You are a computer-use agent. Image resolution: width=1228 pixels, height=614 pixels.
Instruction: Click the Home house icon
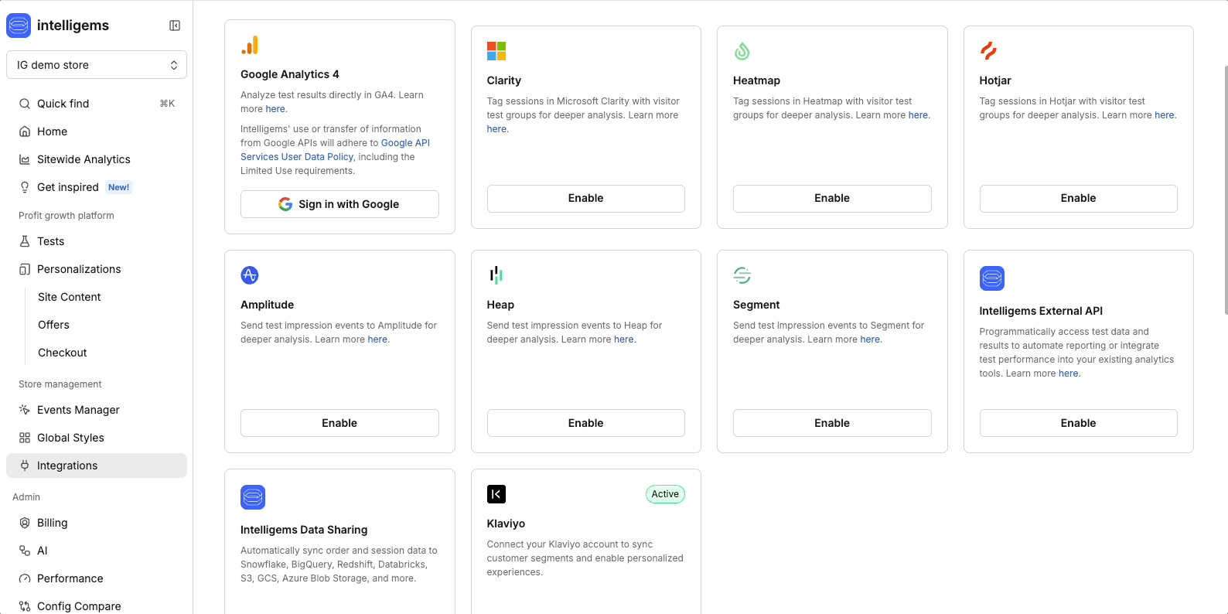(25, 131)
